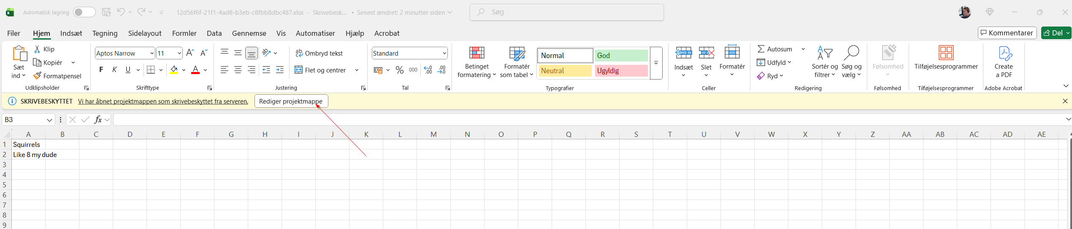Viewport: 1072px width, 229px height.
Task: Click the borders icon
Action: (x=151, y=70)
